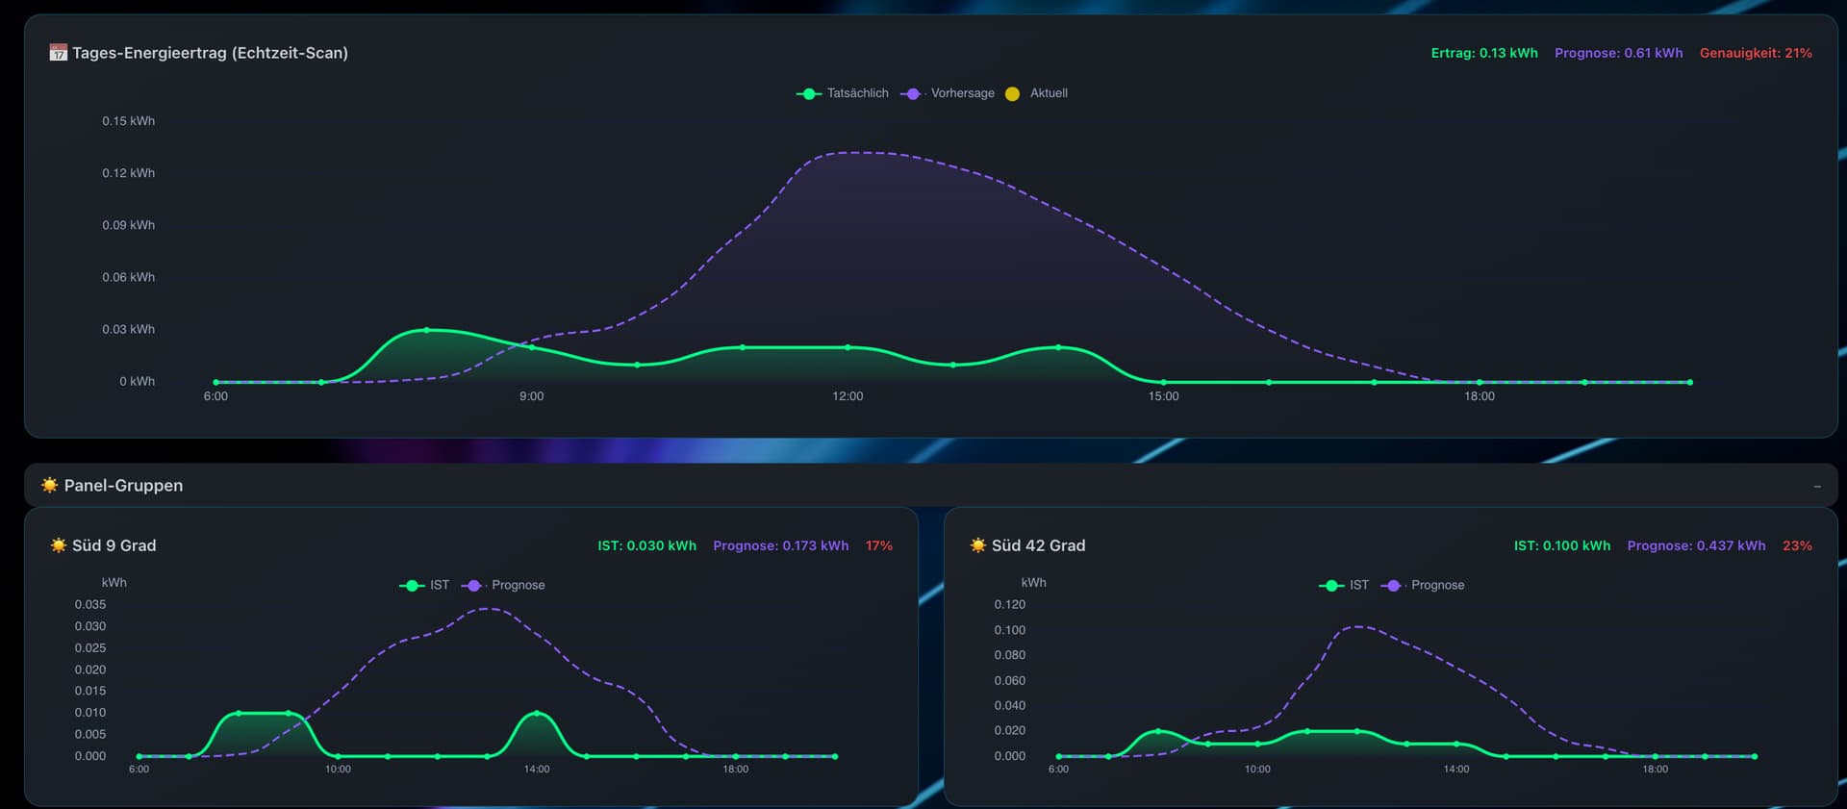Click the 0.12 kWh axis label
Image resolution: width=1847 pixels, height=809 pixels.
tap(128, 173)
